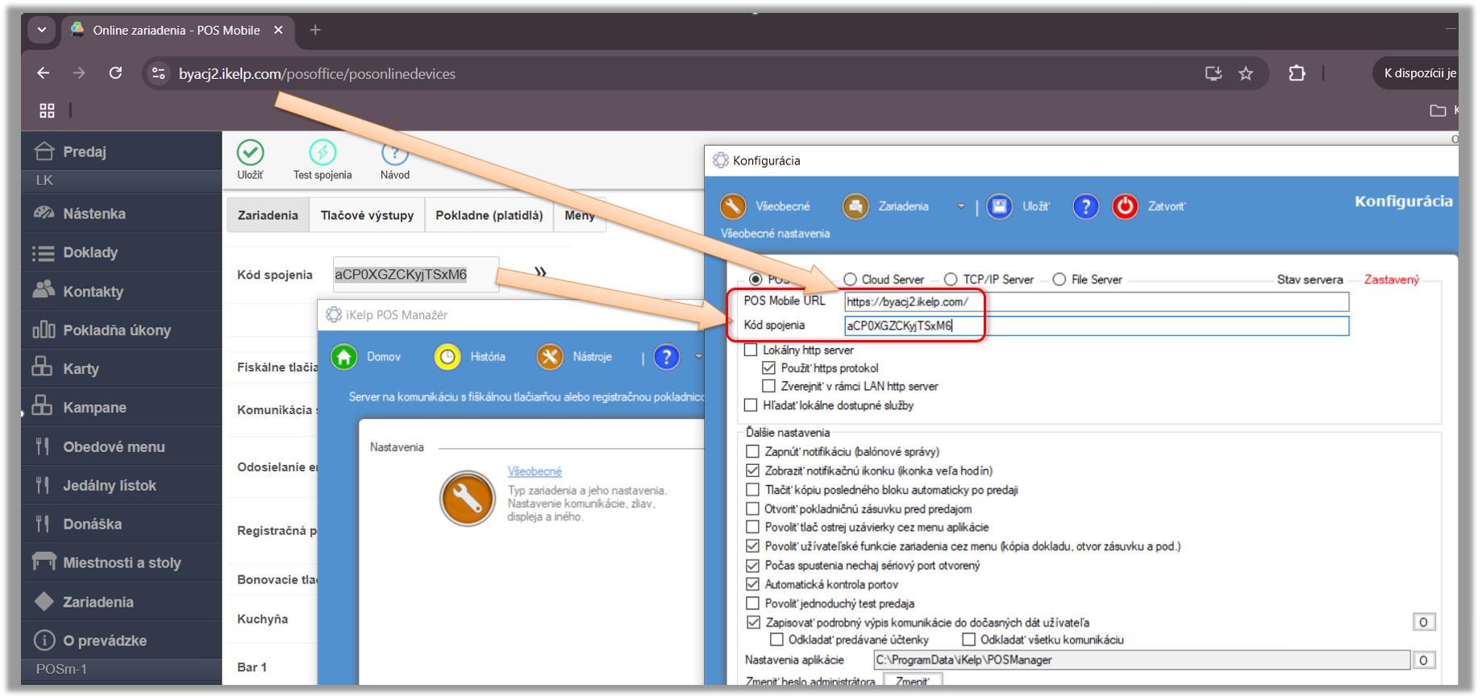
Task: Click the blue Uložiť disk icon
Action: coord(999,206)
